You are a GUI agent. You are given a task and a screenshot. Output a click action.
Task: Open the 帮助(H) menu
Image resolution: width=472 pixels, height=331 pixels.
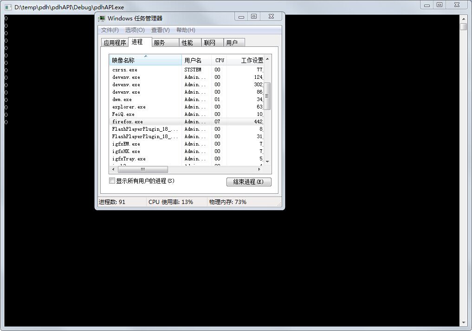tap(186, 30)
